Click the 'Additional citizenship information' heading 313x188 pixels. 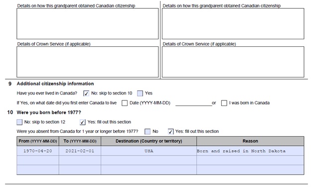point(55,84)
